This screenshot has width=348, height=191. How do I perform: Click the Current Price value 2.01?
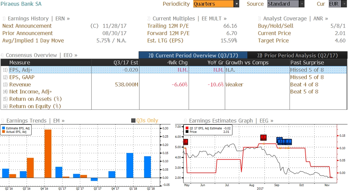340,33
